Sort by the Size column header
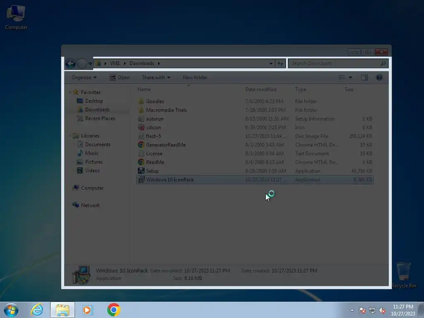 [349, 89]
